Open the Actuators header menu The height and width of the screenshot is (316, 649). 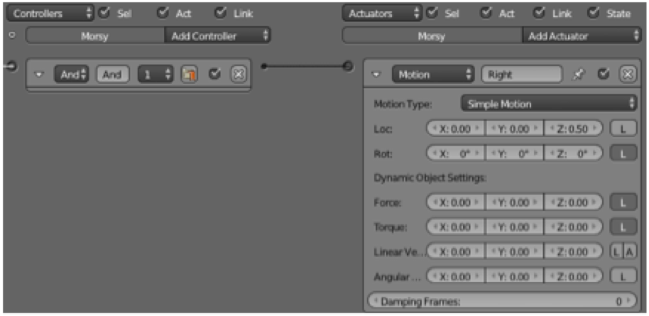[x=382, y=13]
